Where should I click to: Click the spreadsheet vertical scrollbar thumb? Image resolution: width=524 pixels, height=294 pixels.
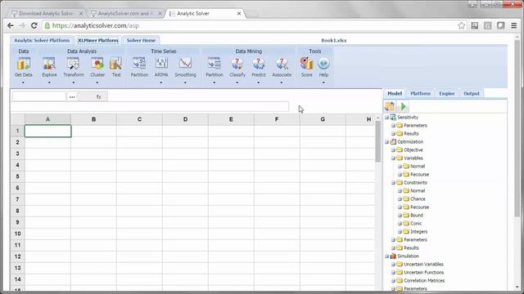click(x=378, y=141)
